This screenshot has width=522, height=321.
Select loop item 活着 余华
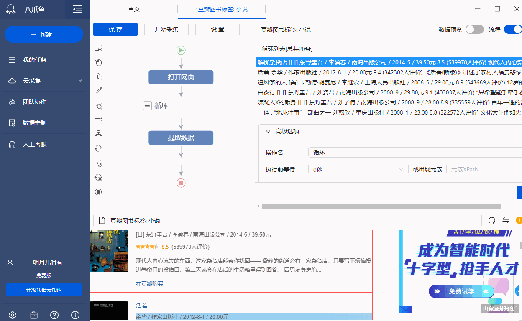[389, 72]
